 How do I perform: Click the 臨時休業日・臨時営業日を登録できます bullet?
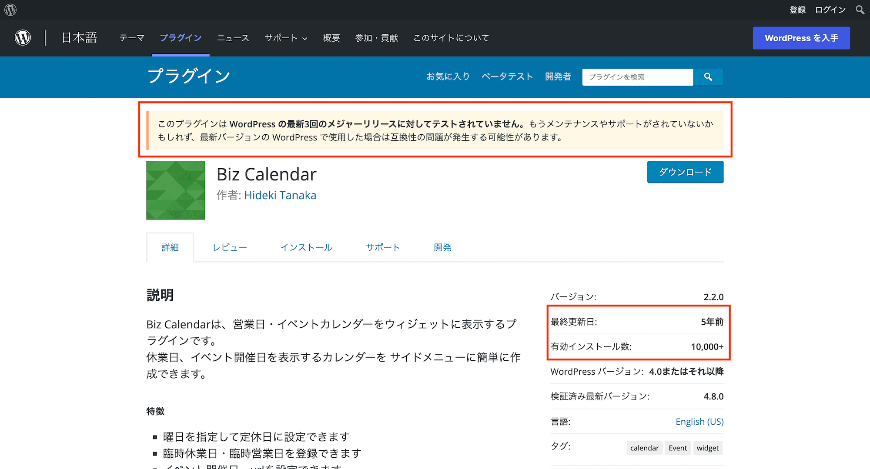point(262,453)
